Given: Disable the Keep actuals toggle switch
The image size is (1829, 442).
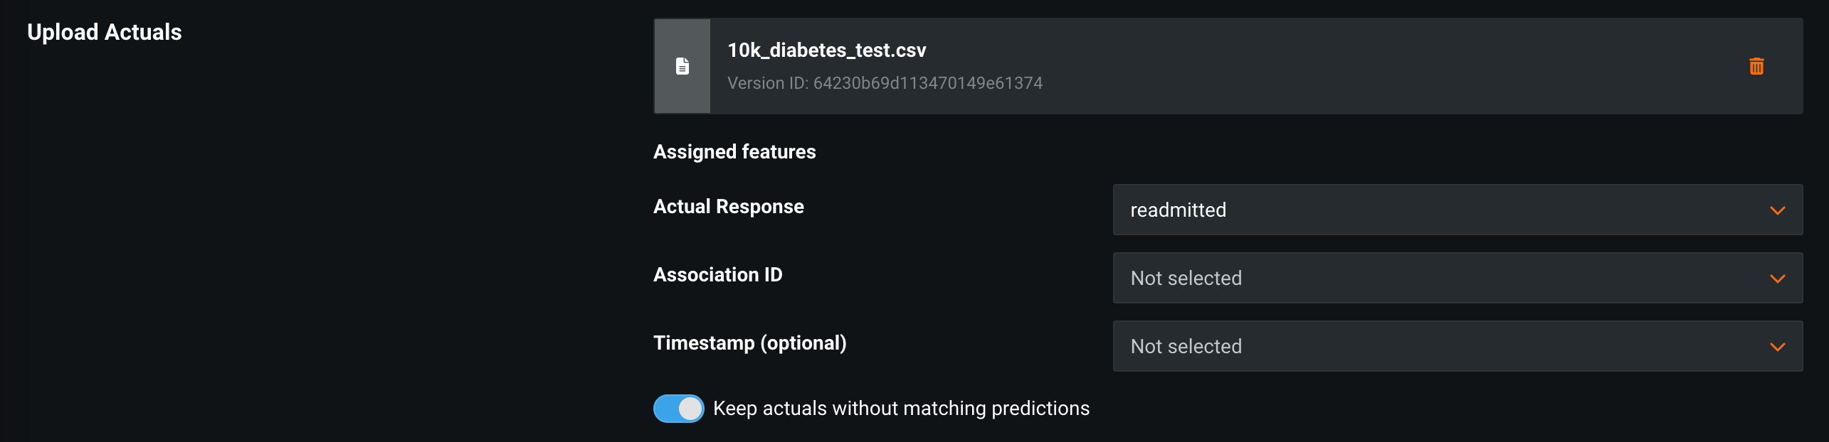Looking at the screenshot, I should pyautogui.click(x=678, y=409).
